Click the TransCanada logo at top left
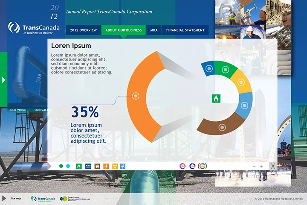Image resolution: width=307 pixels, height=205 pixels. click(34, 28)
